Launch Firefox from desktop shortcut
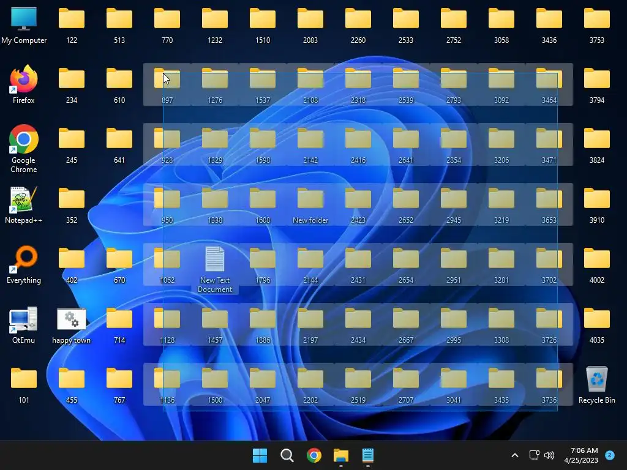The width and height of the screenshot is (627, 470). (24, 84)
